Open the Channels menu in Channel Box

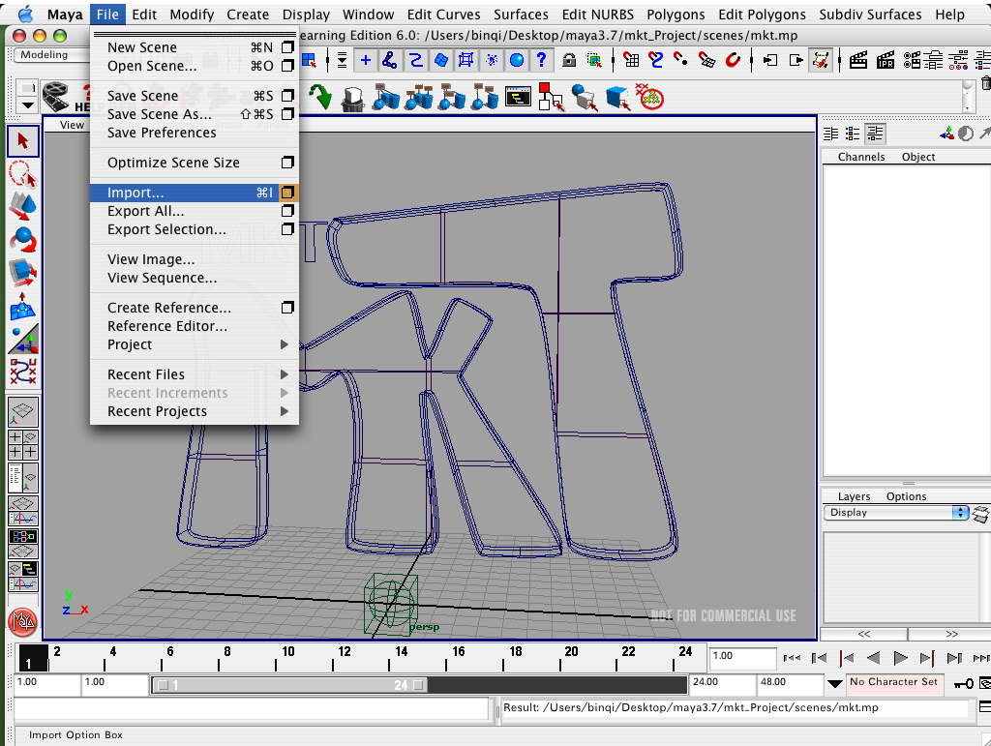pos(860,157)
